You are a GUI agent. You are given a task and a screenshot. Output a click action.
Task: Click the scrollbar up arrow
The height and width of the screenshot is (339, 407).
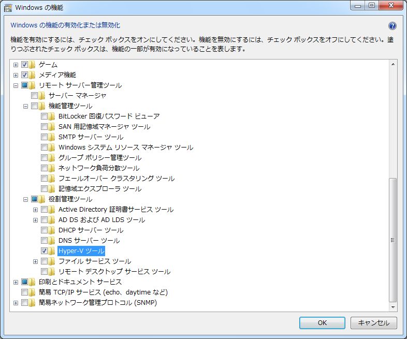[393, 64]
